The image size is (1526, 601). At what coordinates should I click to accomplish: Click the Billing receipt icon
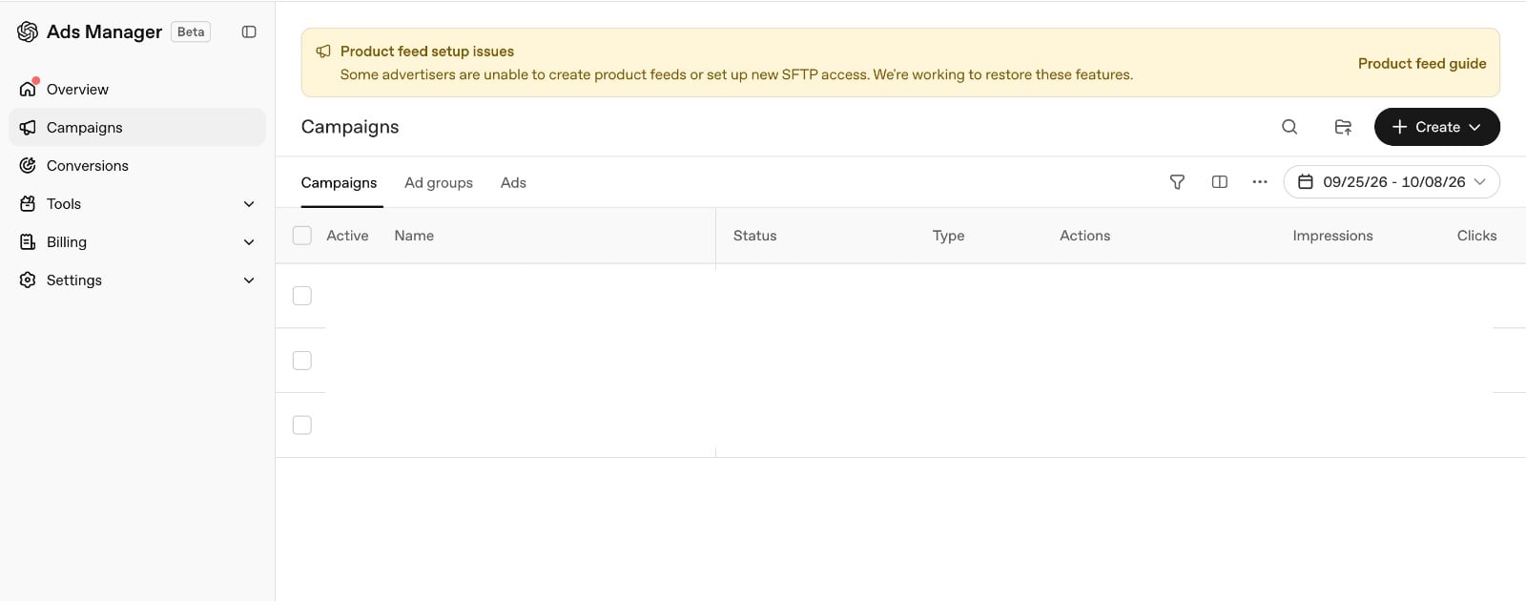tap(28, 241)
